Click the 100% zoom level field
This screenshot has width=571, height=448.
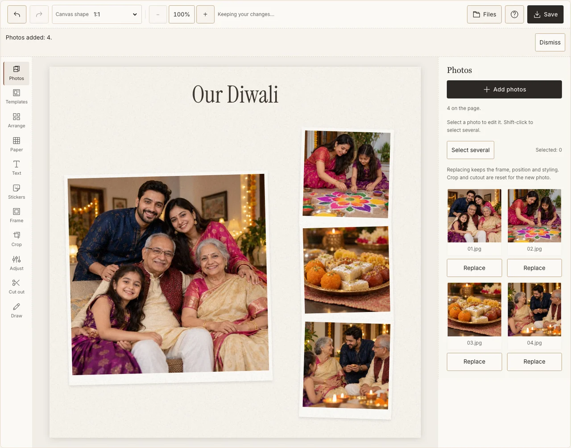pos(182,14)
